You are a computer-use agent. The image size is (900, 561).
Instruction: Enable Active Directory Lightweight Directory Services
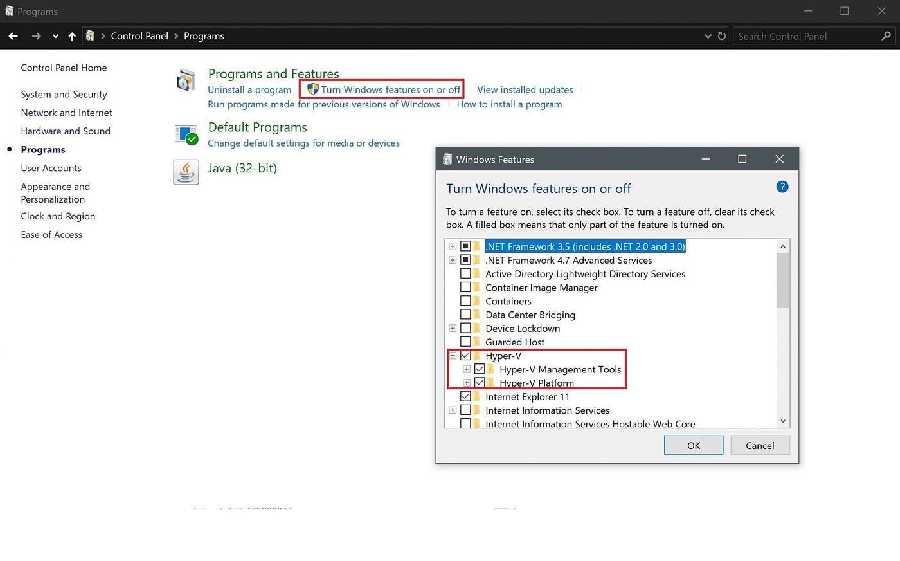(x=466, y=273)
